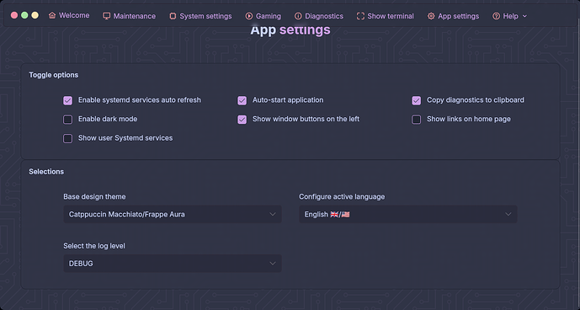Click the play icon beside Gaming
This screenshot has height=310, width=580.
[x=249, y=16]
